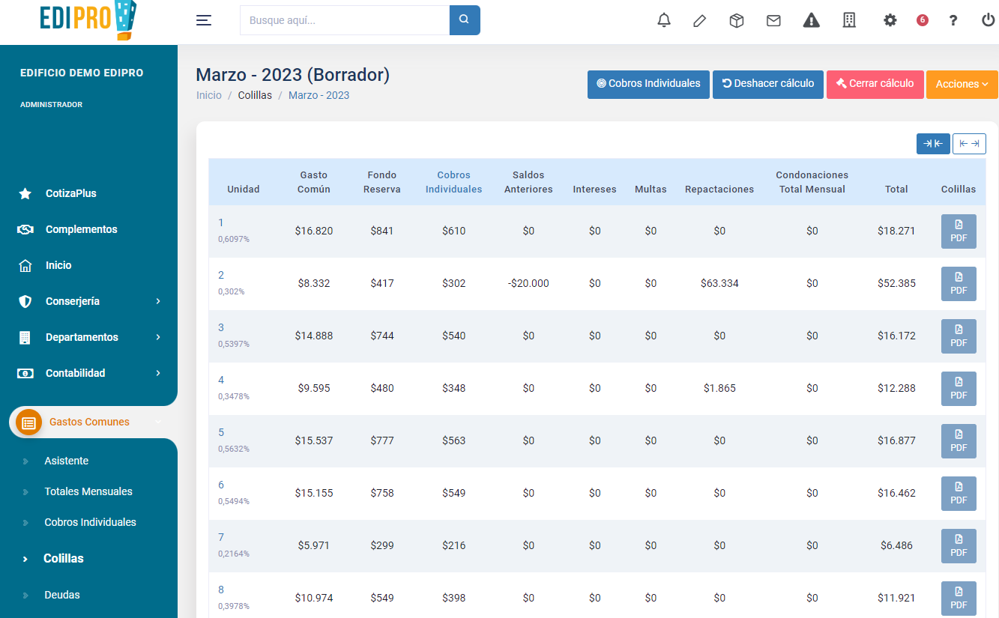
Task: Click the Gastos Comunes orange list icon
Action: pos(28,422)
